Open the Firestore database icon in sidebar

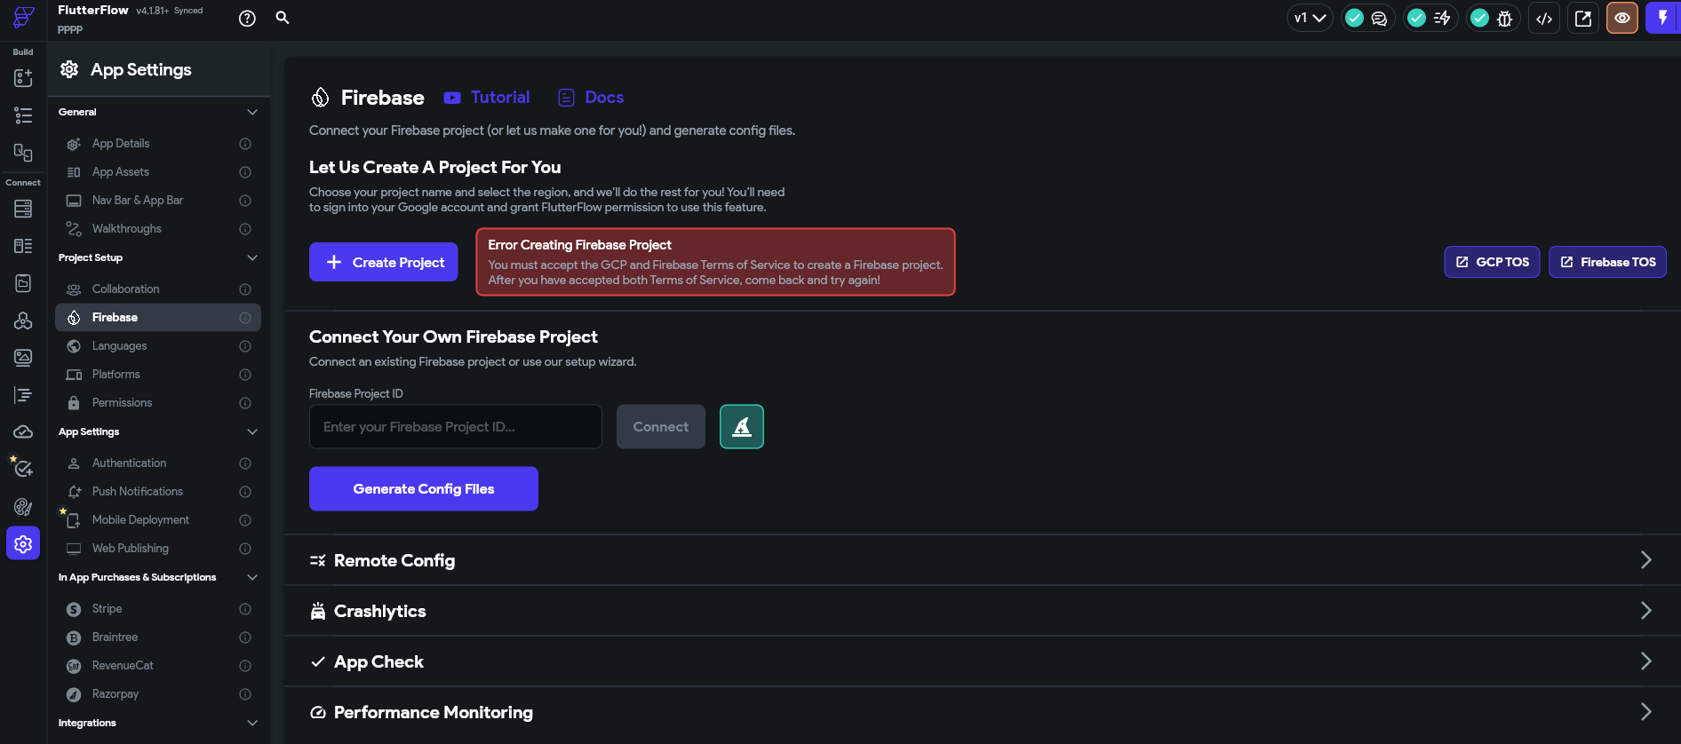(23, 209)
